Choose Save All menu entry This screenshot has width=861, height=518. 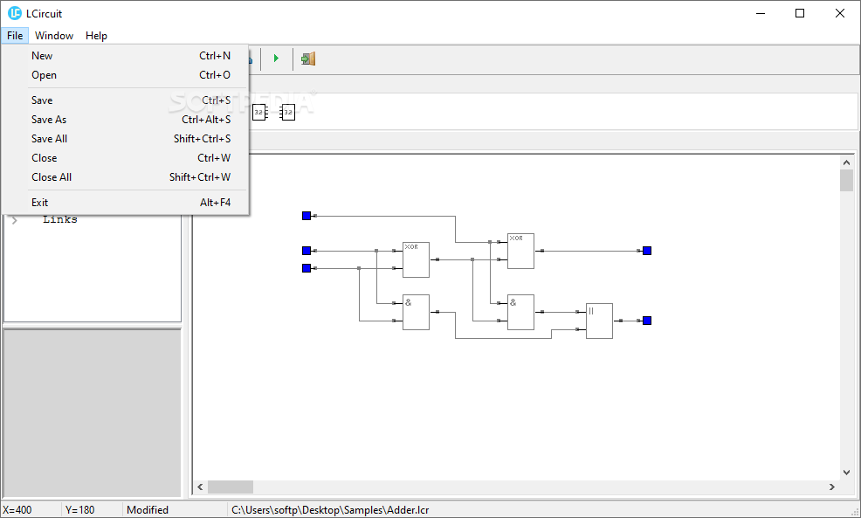coord(125,138)
